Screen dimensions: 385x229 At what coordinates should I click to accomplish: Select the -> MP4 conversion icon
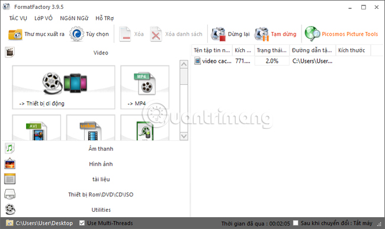[145, 87]
